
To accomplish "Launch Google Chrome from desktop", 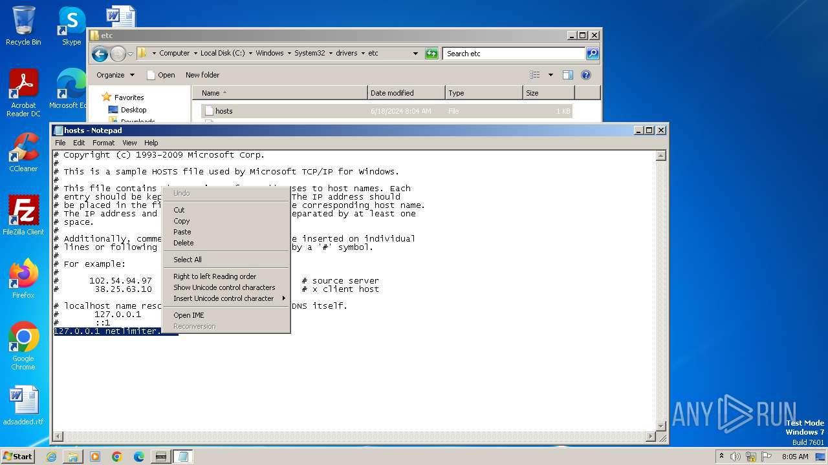I will click(x=23, y=346).
